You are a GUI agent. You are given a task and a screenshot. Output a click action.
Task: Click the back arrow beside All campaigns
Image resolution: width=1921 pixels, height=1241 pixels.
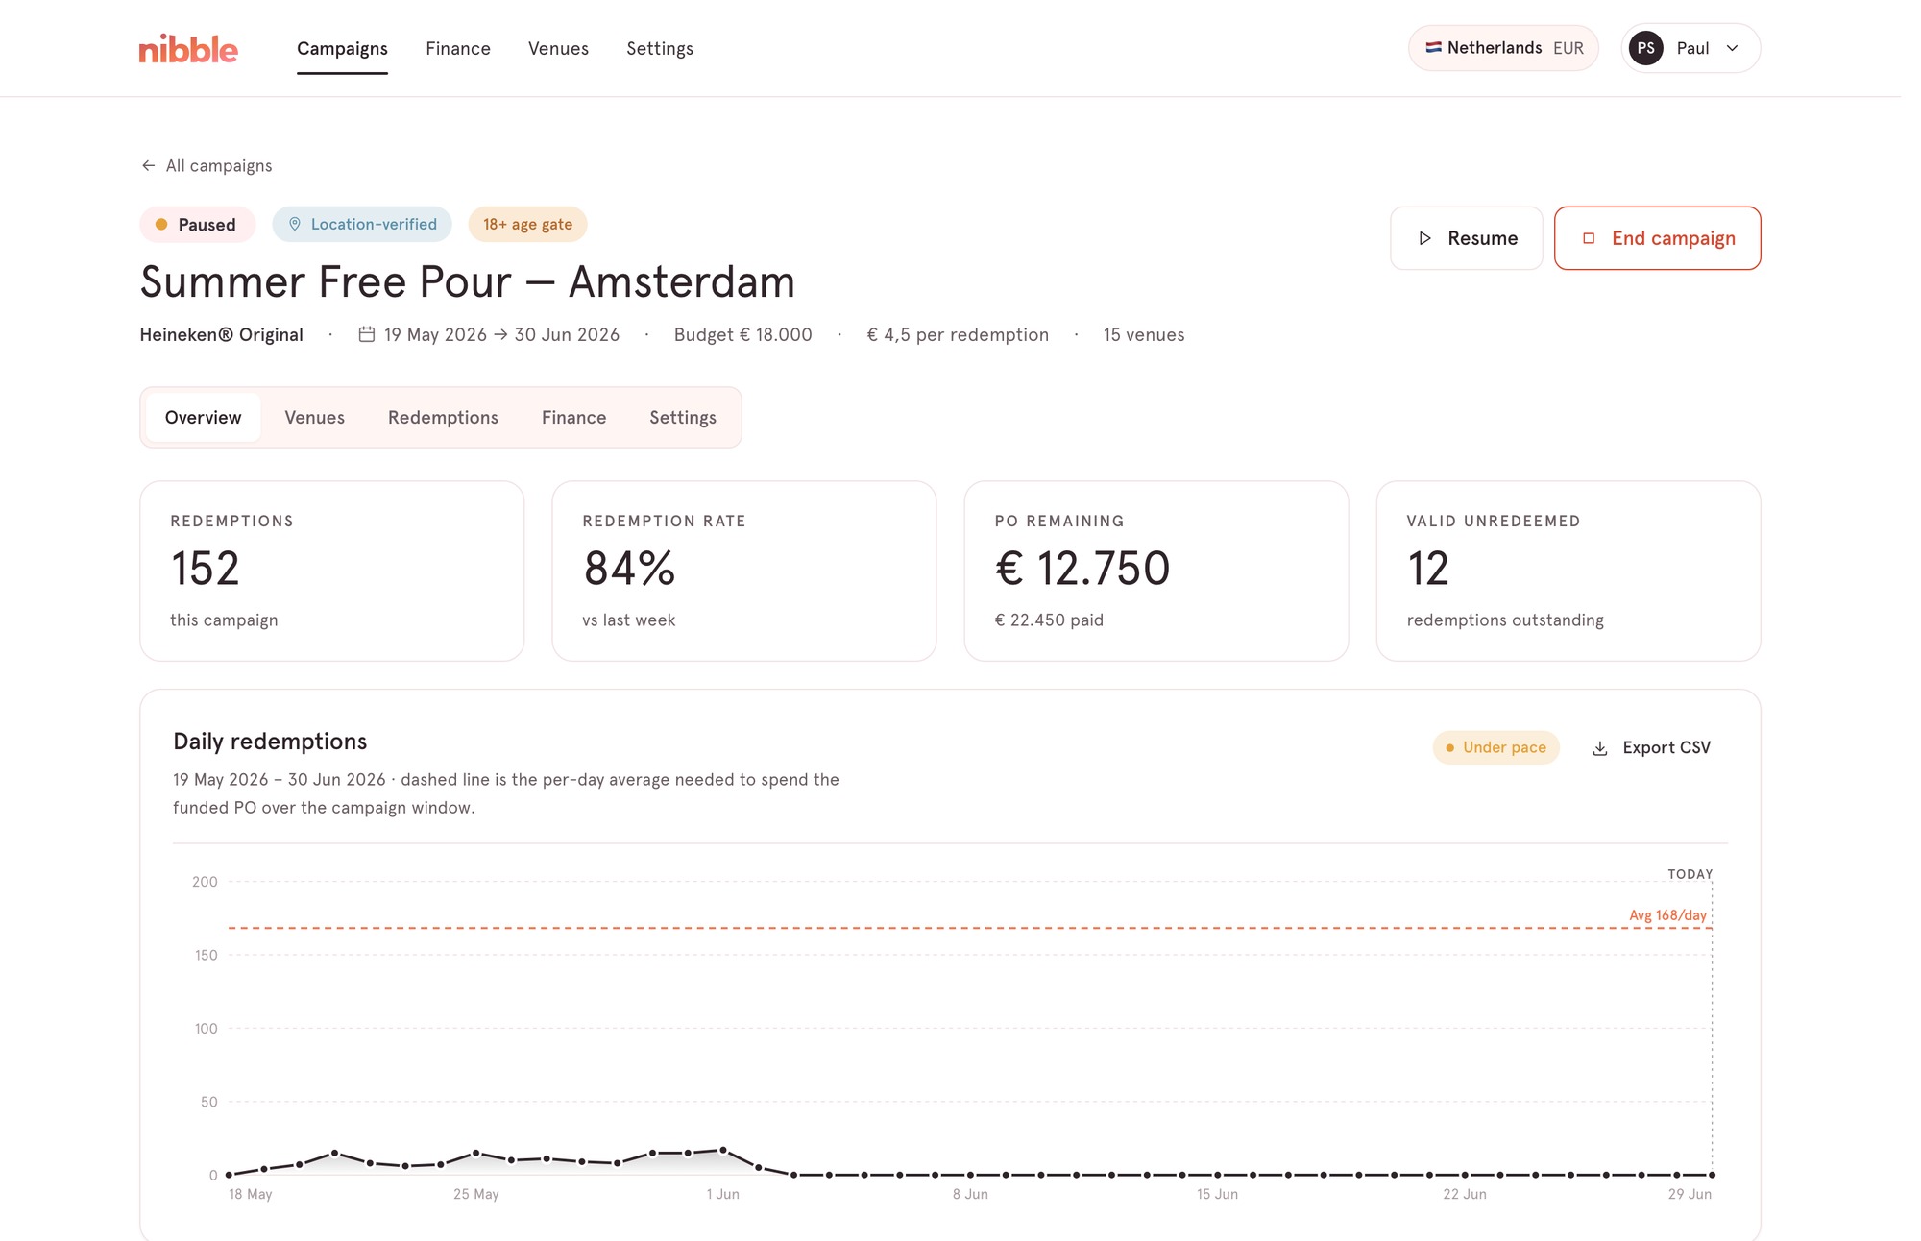point(148,165)
